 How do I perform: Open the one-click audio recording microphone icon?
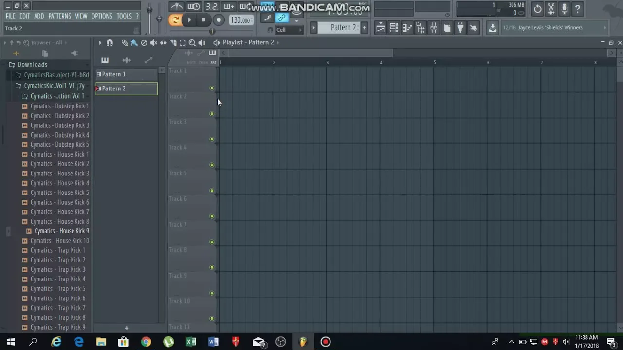click(x=564, y=9)
